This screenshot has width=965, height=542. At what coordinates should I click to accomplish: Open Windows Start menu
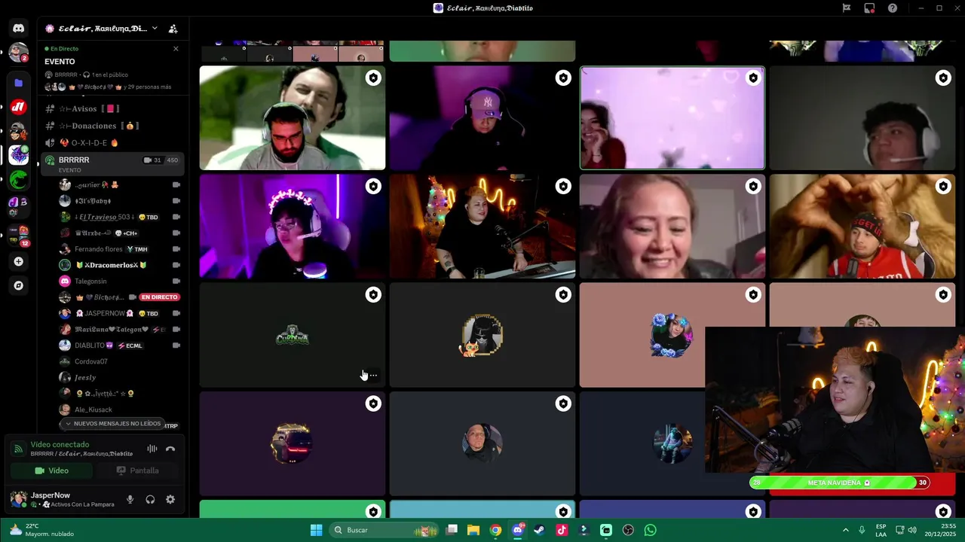pos(317,530)
